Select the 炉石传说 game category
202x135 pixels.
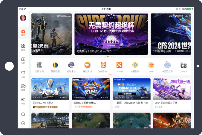[x=135, y=67]
